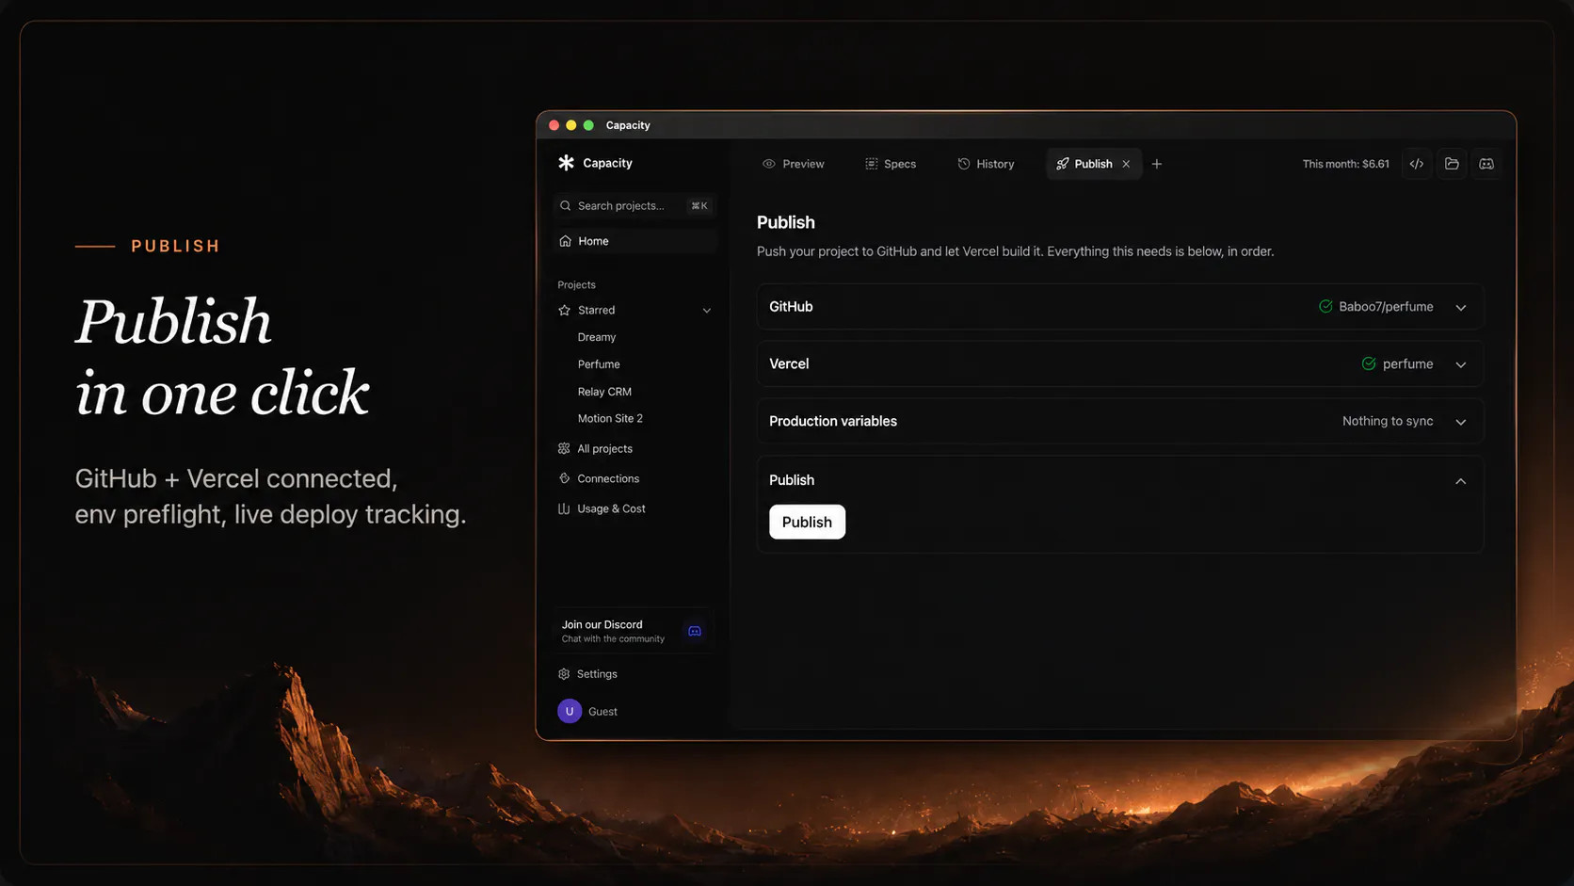
Task: Go to Home in sidebar
Action: (634, 241)
